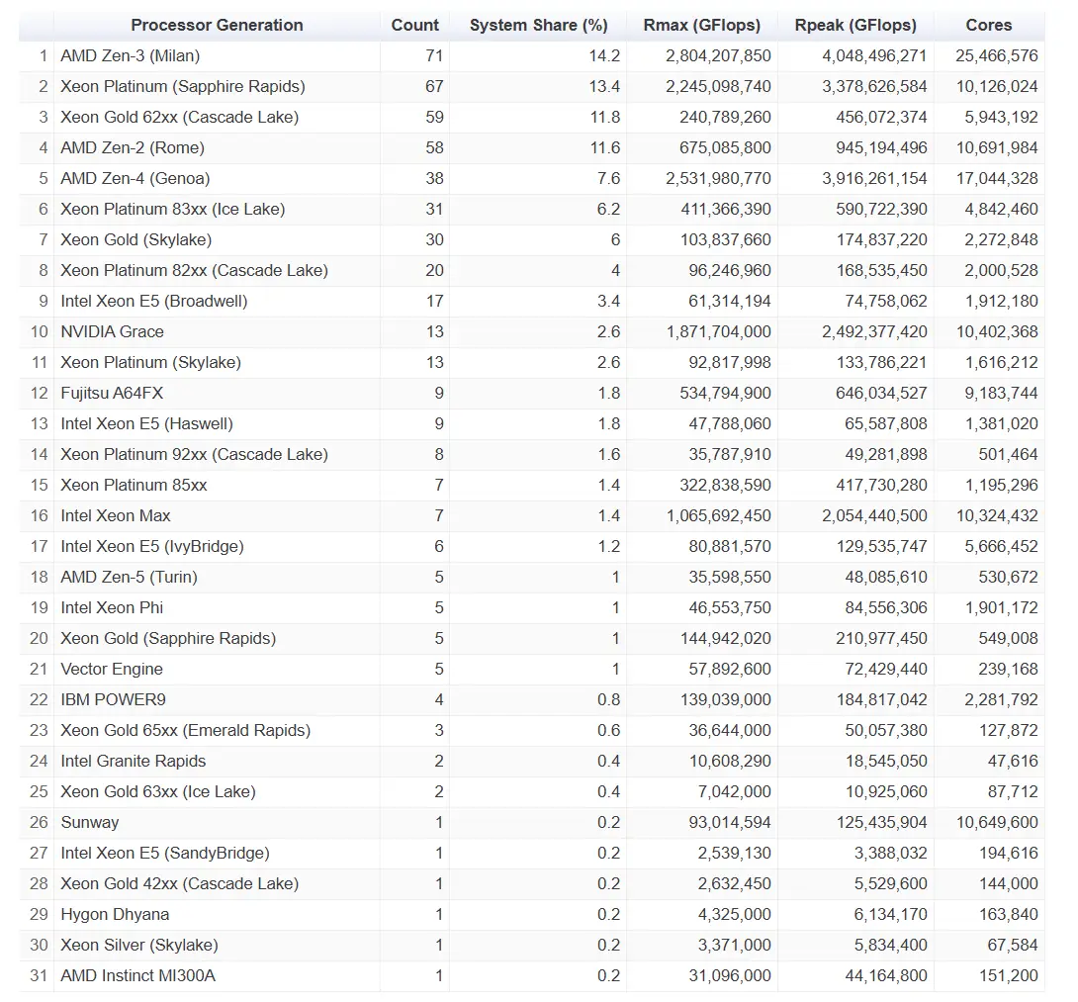The image size is (1078, 1002).
Task: Select the AMD Zen-5 (Turin) cell
Action: click(129, 577)
